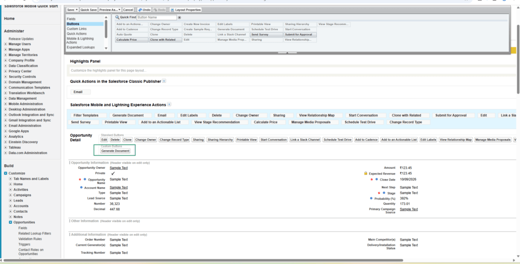
Task: Open the Preview As dropdown
Action: [x=110, y=10]
